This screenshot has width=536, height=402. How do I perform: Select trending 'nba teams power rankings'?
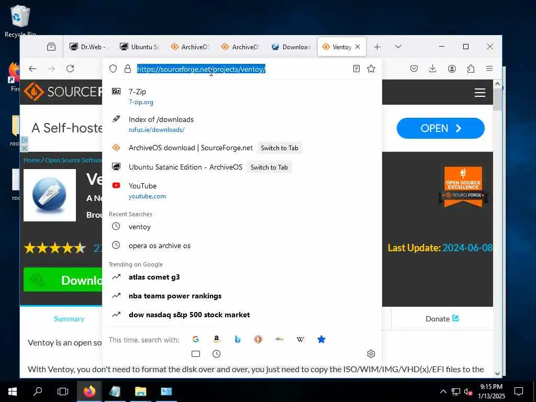coord(242,296)
